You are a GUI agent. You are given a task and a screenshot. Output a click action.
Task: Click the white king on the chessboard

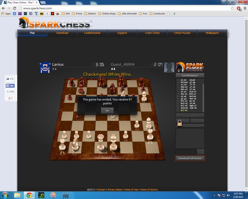coord(113,142)
